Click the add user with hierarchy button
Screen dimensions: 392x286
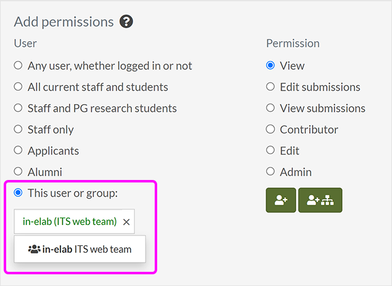click(320, 200)
